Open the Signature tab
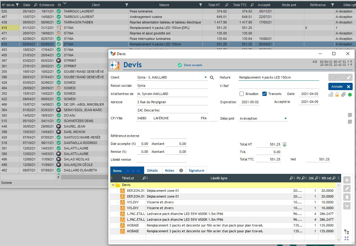Image resolution: width=356 pixels, height=246 pixels. click(196, 170)
